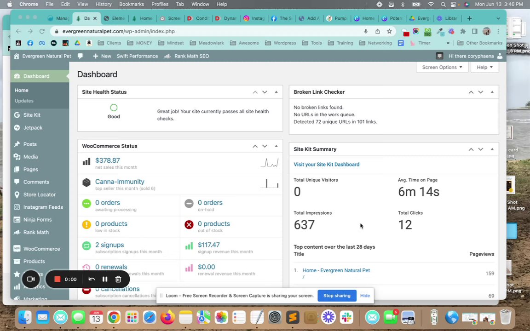This screenshot has height=331, width=530.
Task: Reload the page in Chrome
Action: pos(42,31)
